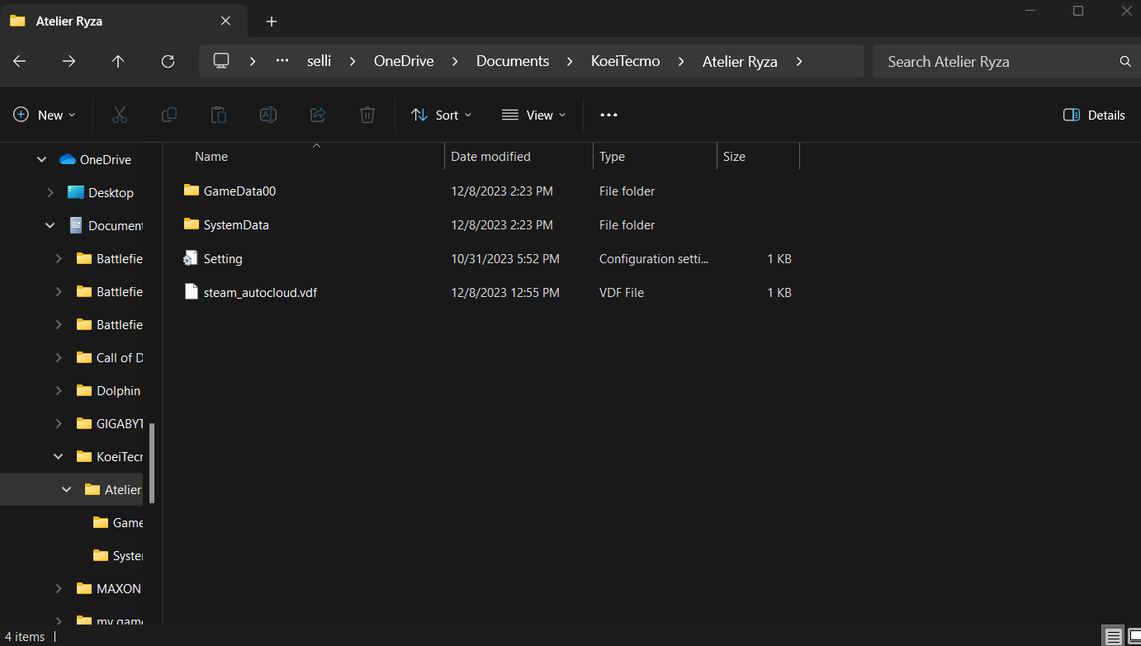Expand the GIGABYTE tree node
The height and width of the screenshot is (646, 1141).
pyautogui.click(x=59, y=423)
